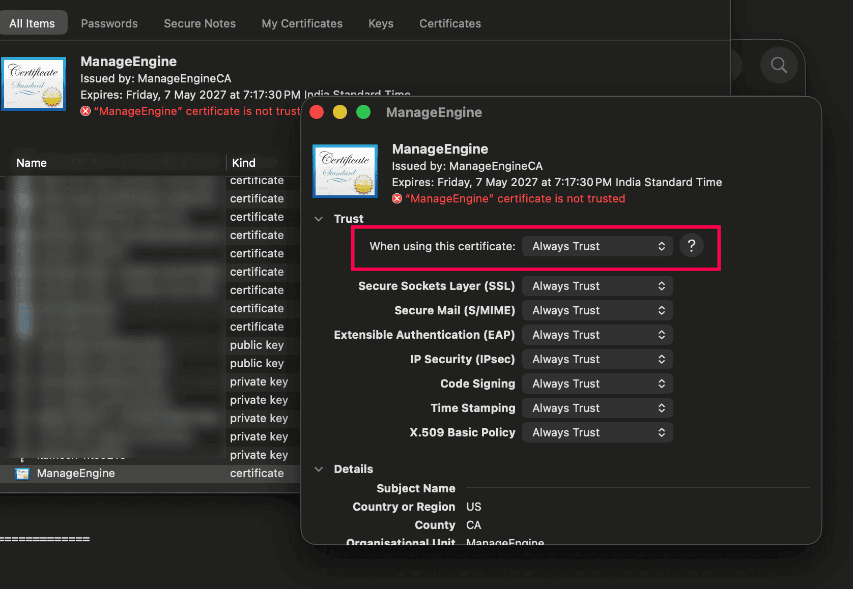This screenshot has width=853, height=589.
Task: Open the IP Security (IPsec) dropdown
Action: point(598,359)
